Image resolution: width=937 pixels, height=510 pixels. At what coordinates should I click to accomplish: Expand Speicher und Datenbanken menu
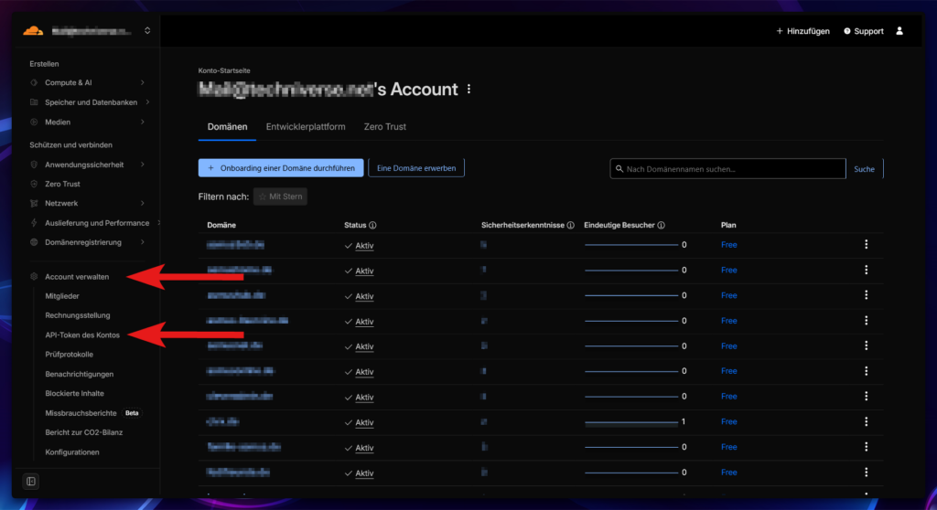(91, 102)
